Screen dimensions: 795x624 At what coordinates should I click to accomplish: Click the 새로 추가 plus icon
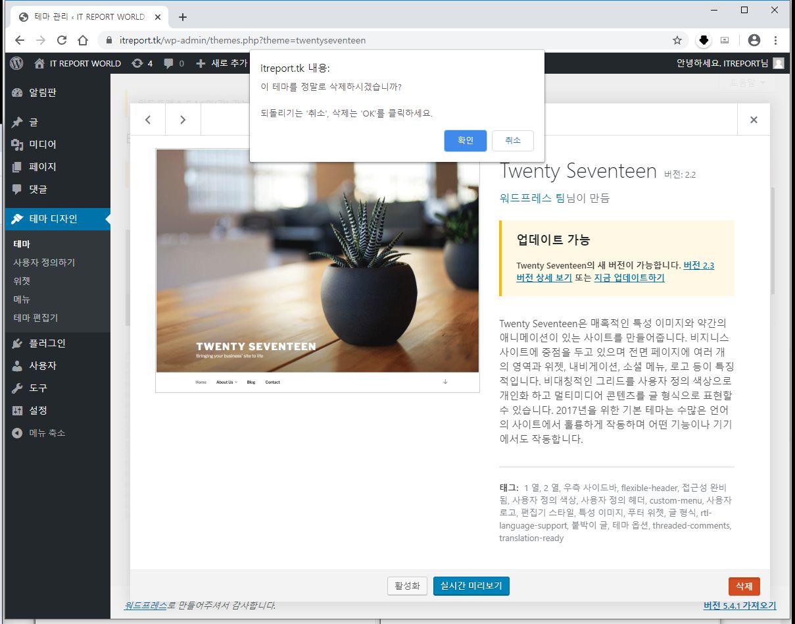pos(201,63)
